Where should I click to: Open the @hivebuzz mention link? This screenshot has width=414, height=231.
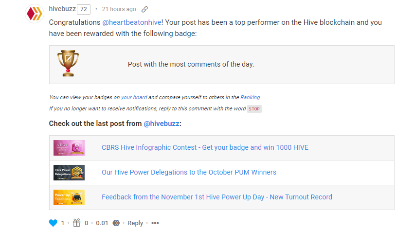(x=162, y=124)
